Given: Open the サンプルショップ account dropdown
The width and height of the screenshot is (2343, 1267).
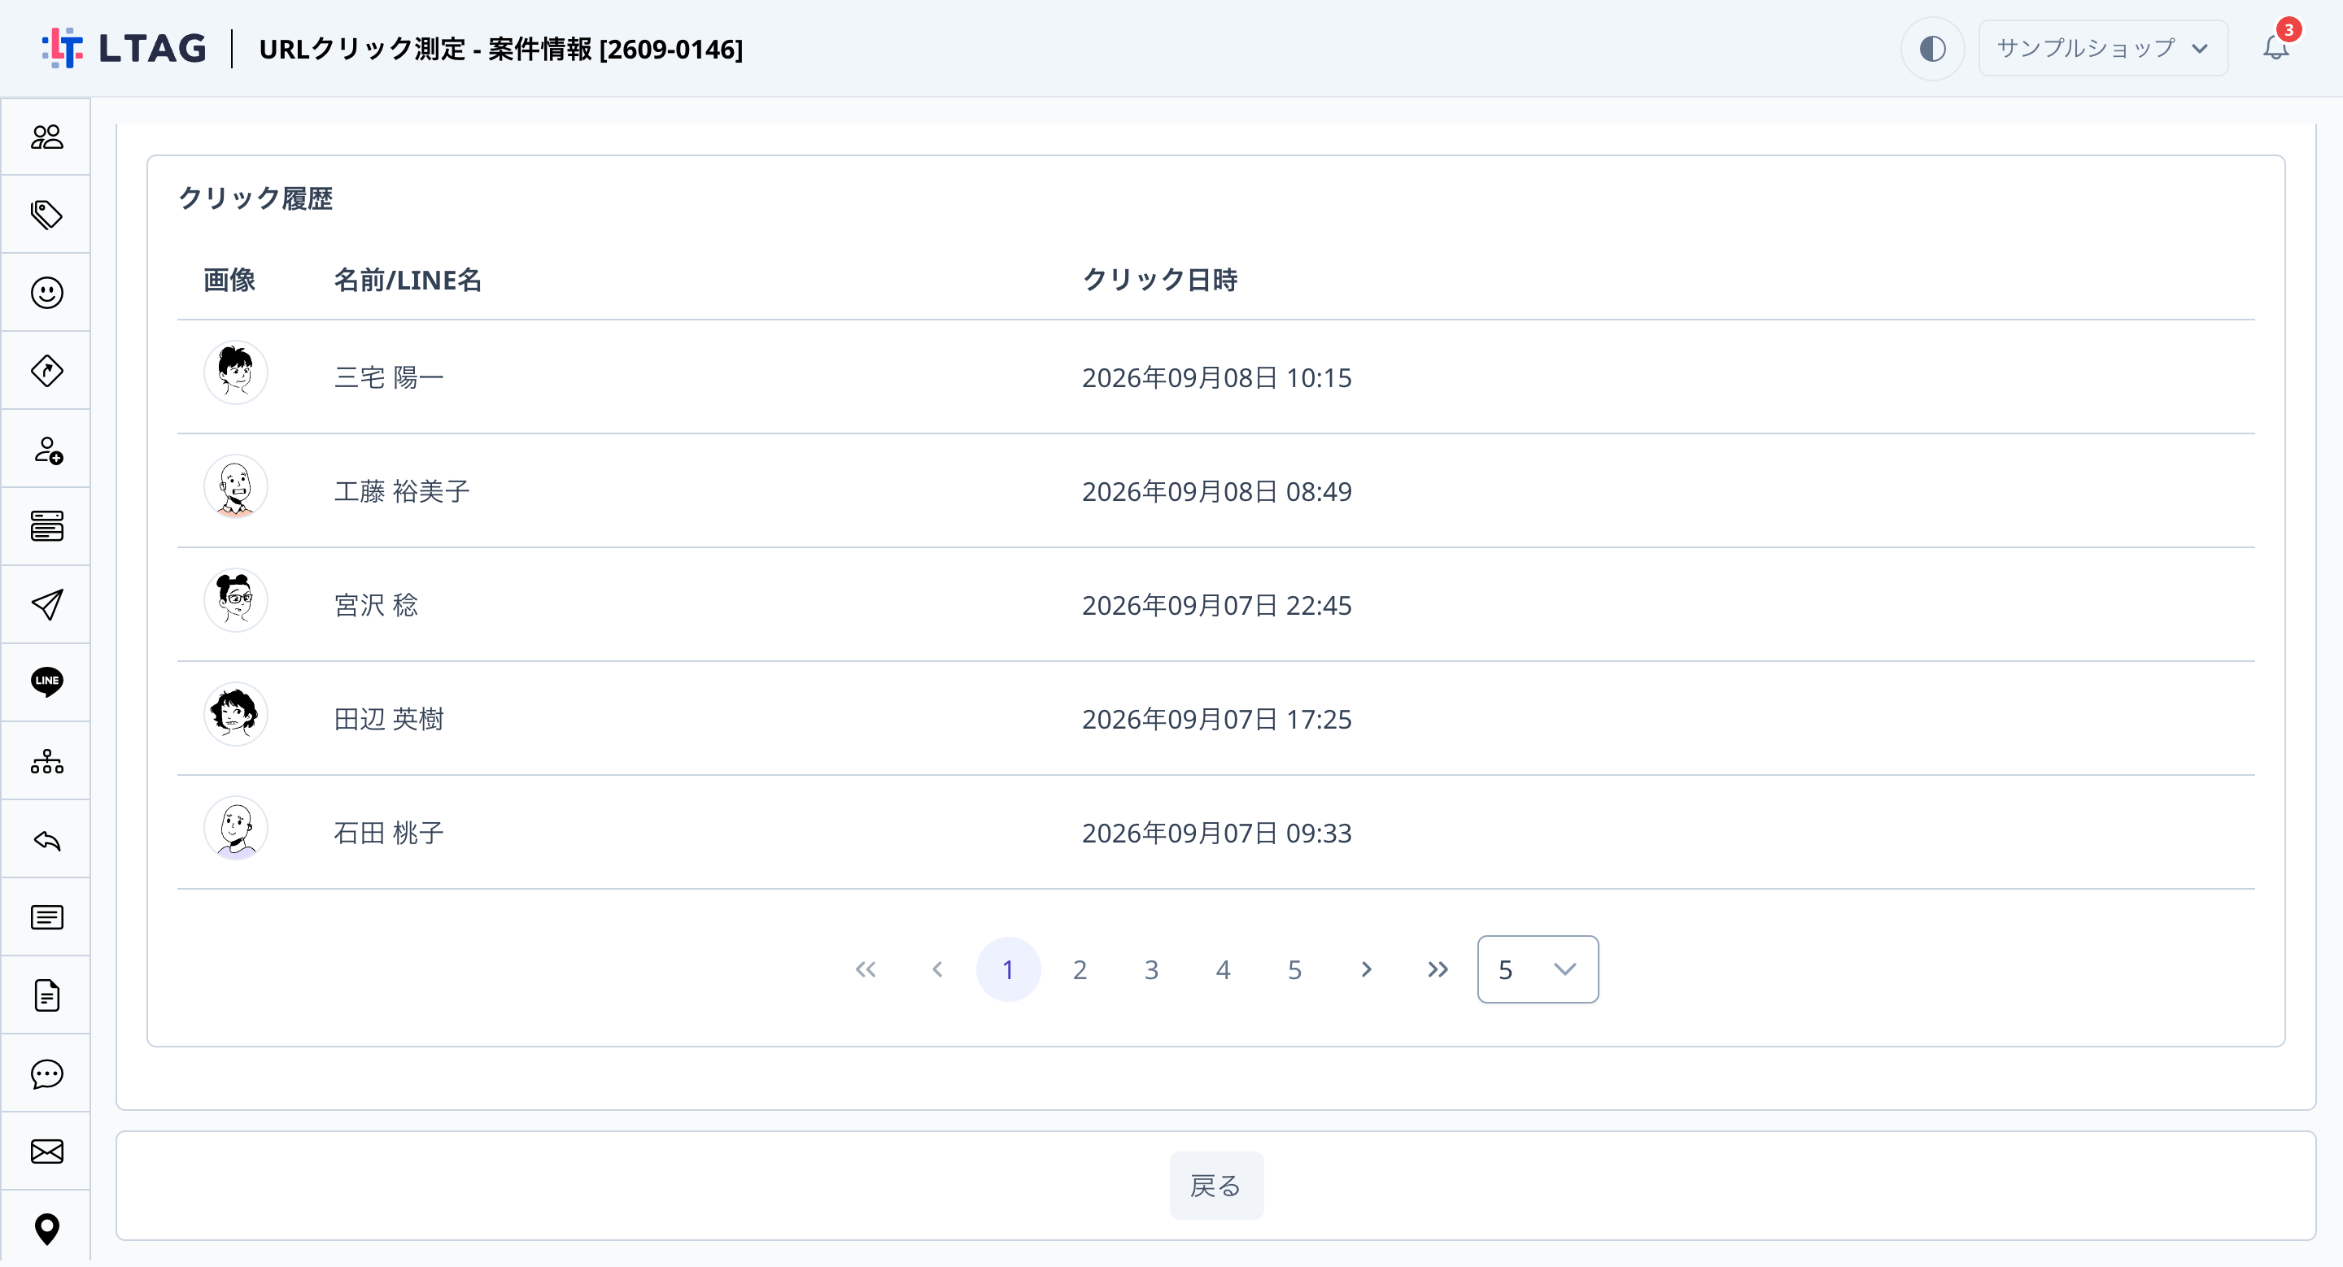Looking at the screenshot, I should click(x=2102, y=48).
